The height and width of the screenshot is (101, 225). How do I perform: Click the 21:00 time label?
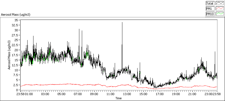[x=192, y=94]
